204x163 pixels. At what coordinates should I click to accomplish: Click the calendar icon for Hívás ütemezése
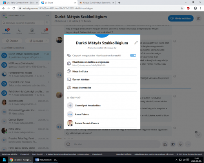(x=69, y=88)
